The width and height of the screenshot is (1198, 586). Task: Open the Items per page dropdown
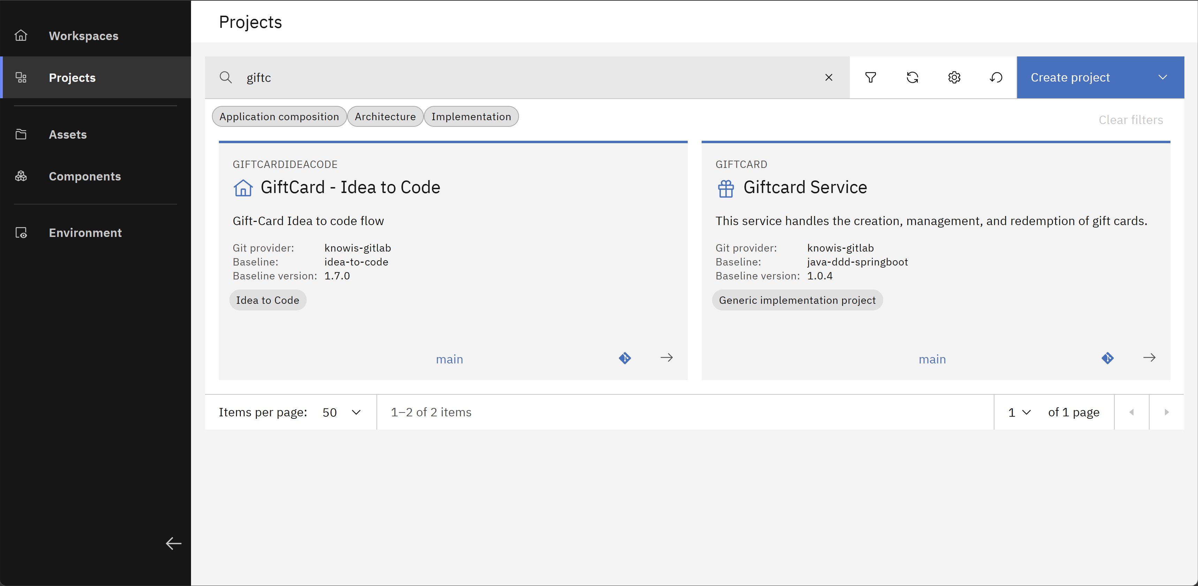[342, 412]
